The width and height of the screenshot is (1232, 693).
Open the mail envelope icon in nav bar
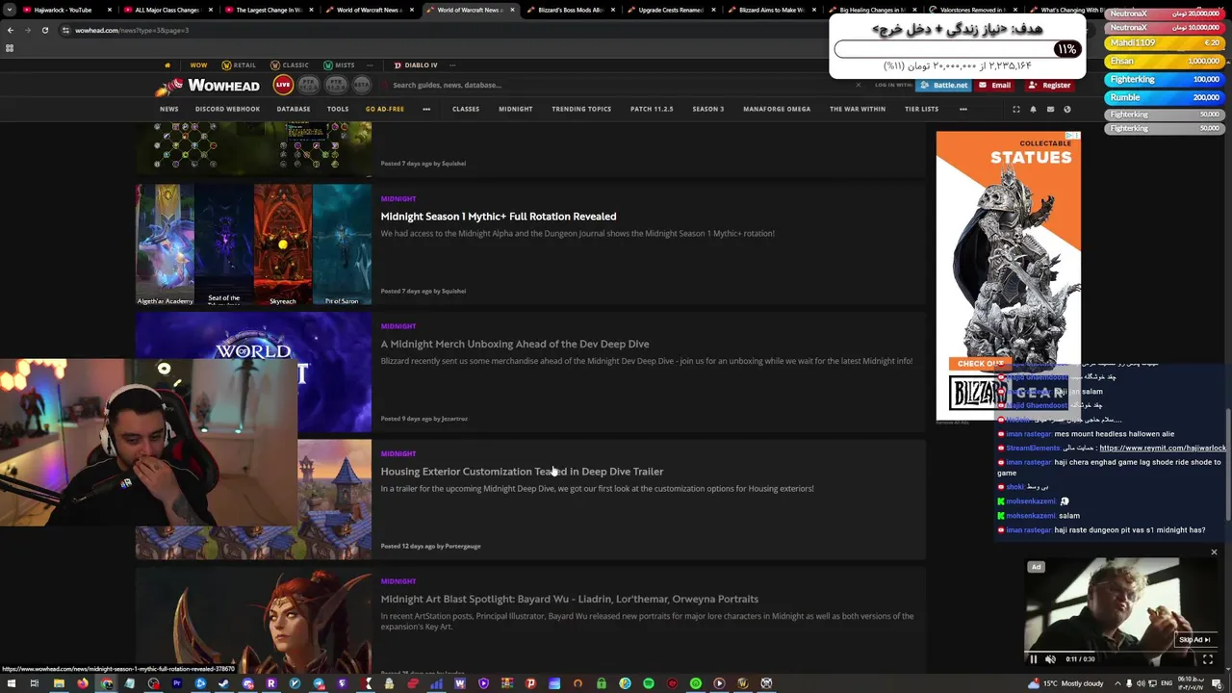pyautogui.click(x=1050, y=109)
